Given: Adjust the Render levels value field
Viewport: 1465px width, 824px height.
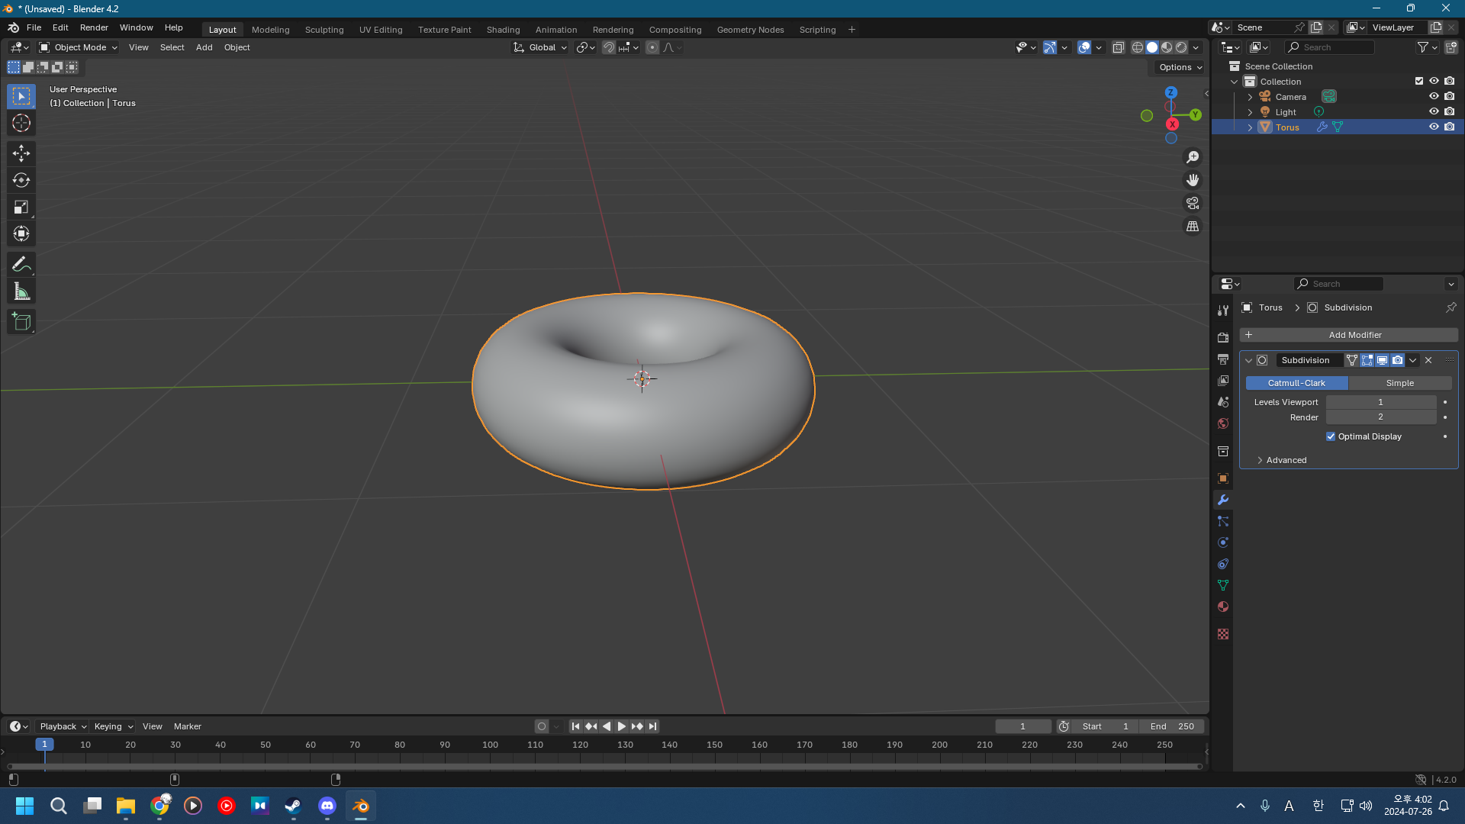Looking at the screenshot, I should 1380,417.
